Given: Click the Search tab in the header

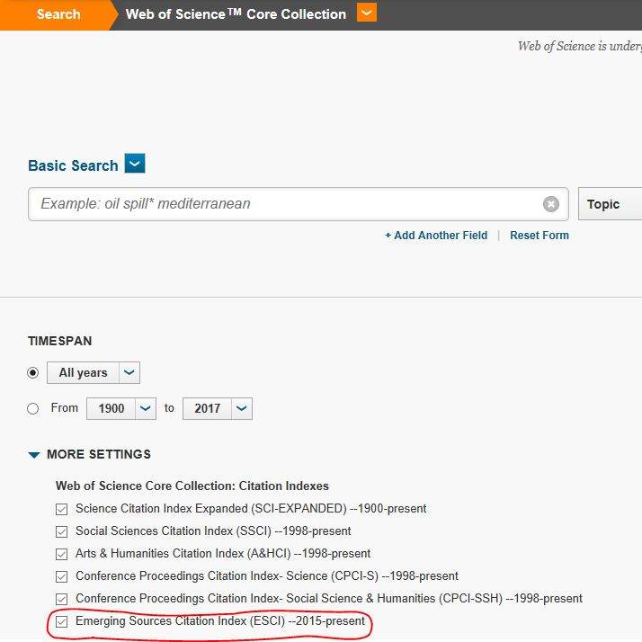Looking at the screenshot, I should click(x=58, y=14).
